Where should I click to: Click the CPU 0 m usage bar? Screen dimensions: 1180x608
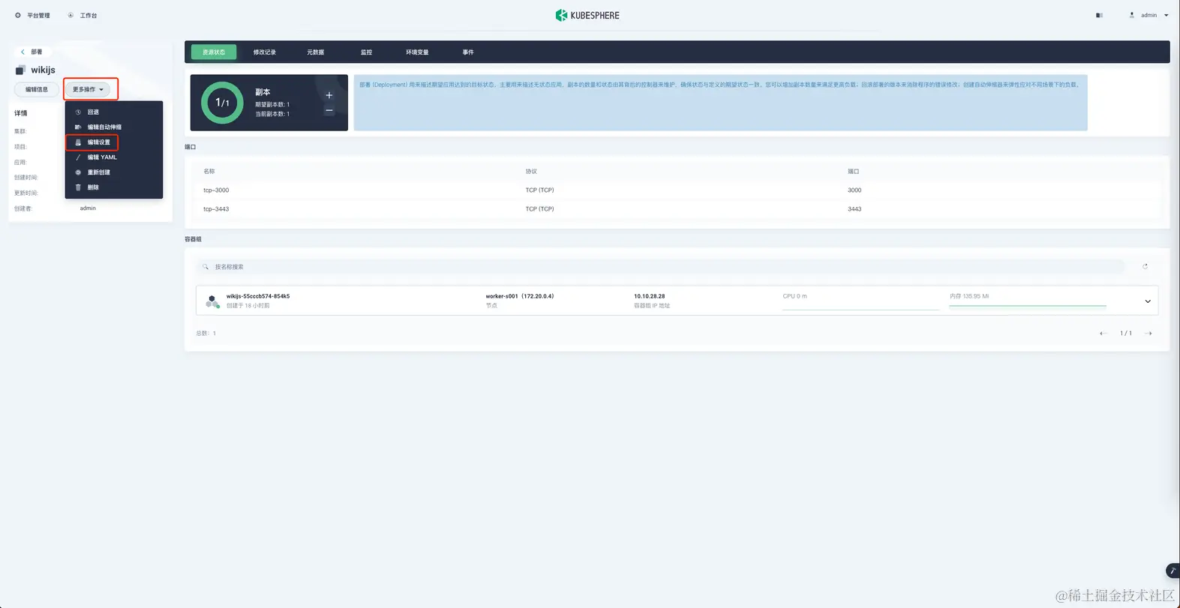pos(860,301)
